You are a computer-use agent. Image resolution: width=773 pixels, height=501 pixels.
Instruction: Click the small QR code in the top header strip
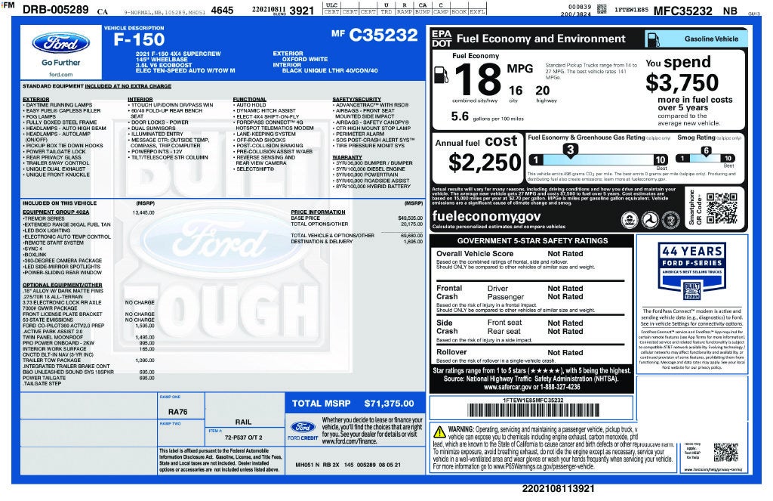click(602, 8)
